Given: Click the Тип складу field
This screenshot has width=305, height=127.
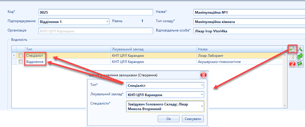Looking at the screenshot, I should (249, 21).
